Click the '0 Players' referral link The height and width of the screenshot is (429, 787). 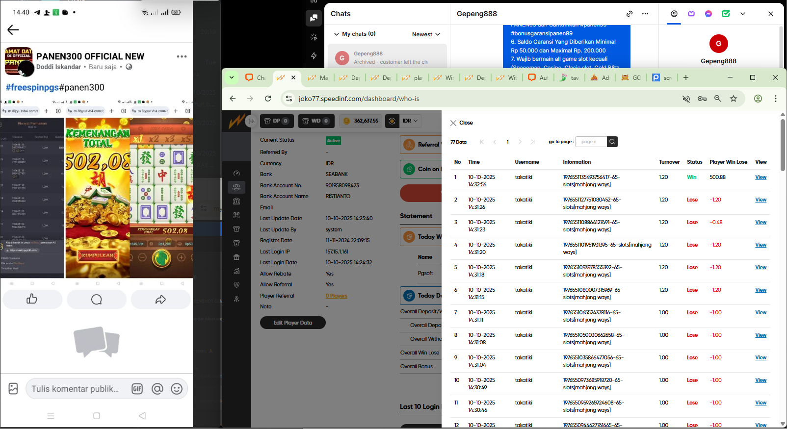336,296
